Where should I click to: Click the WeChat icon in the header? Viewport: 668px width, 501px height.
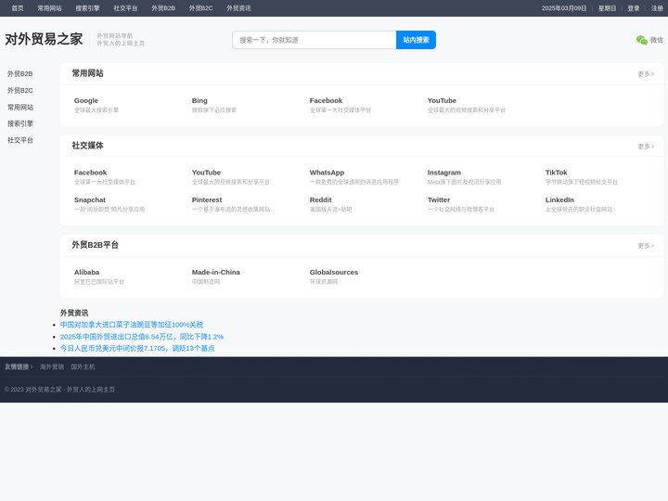pyautogui.click(x=642, y=40)
